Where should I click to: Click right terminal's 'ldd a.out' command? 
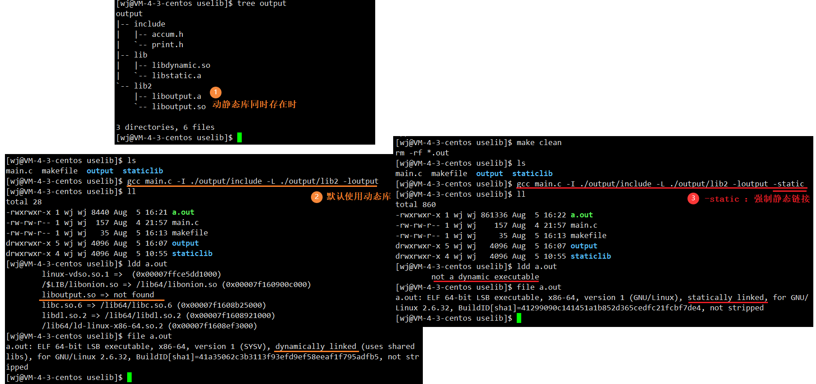point(537,266)
